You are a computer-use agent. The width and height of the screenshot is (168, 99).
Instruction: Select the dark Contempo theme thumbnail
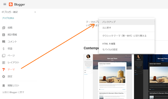(x=151, y=77)
